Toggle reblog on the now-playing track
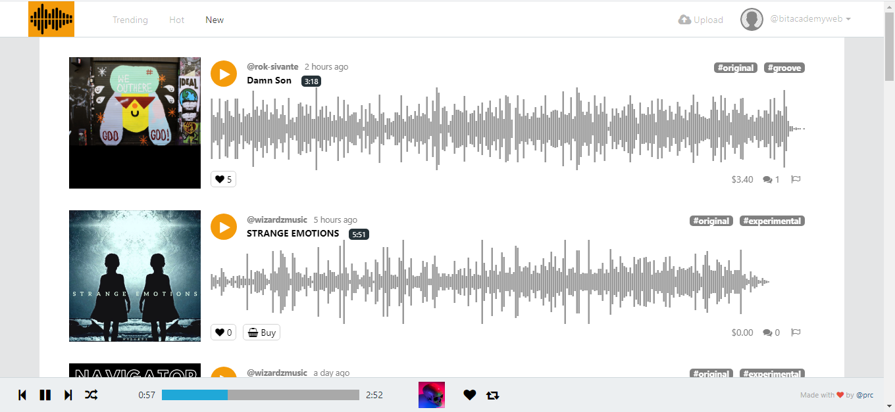 (x=493, y=395)
